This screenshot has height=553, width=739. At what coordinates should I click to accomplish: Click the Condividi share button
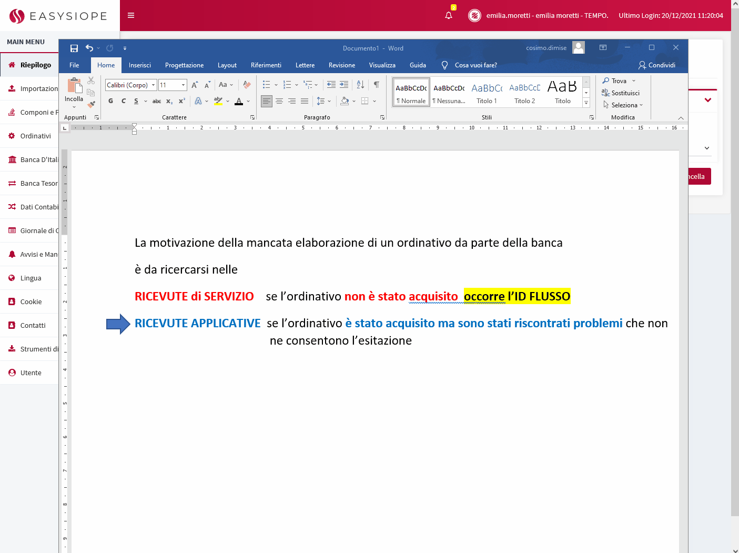(x=657, y=65)
